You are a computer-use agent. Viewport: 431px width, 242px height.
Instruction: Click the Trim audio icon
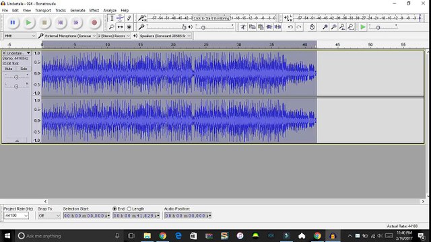269,27
